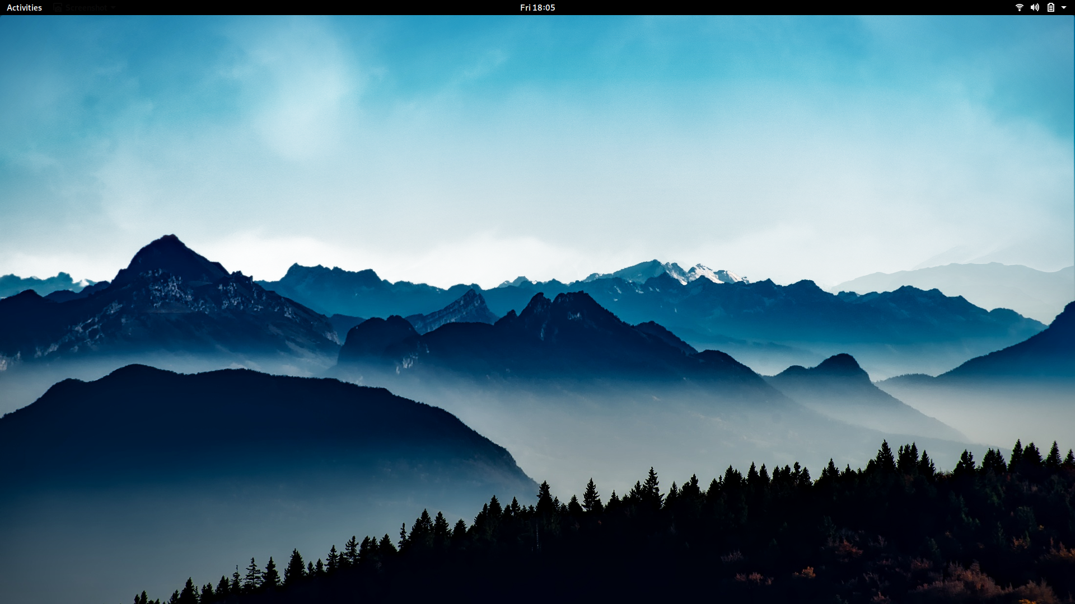The width and height of the screenshot is (1075, 604).
Task: Click the Fri day label
Action: pos(525,7)
